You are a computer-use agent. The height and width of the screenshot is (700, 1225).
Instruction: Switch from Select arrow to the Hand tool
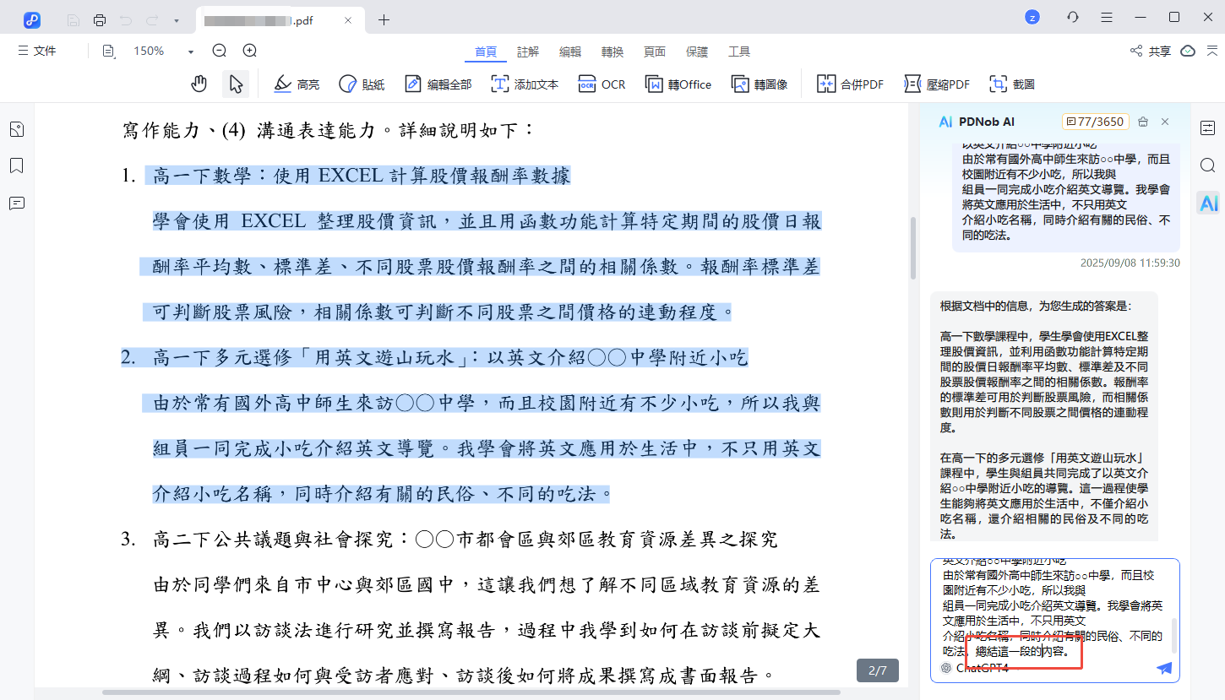199,84
